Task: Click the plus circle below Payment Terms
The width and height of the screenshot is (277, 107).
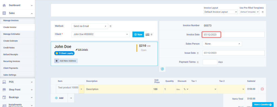Action: click(162, 69)
